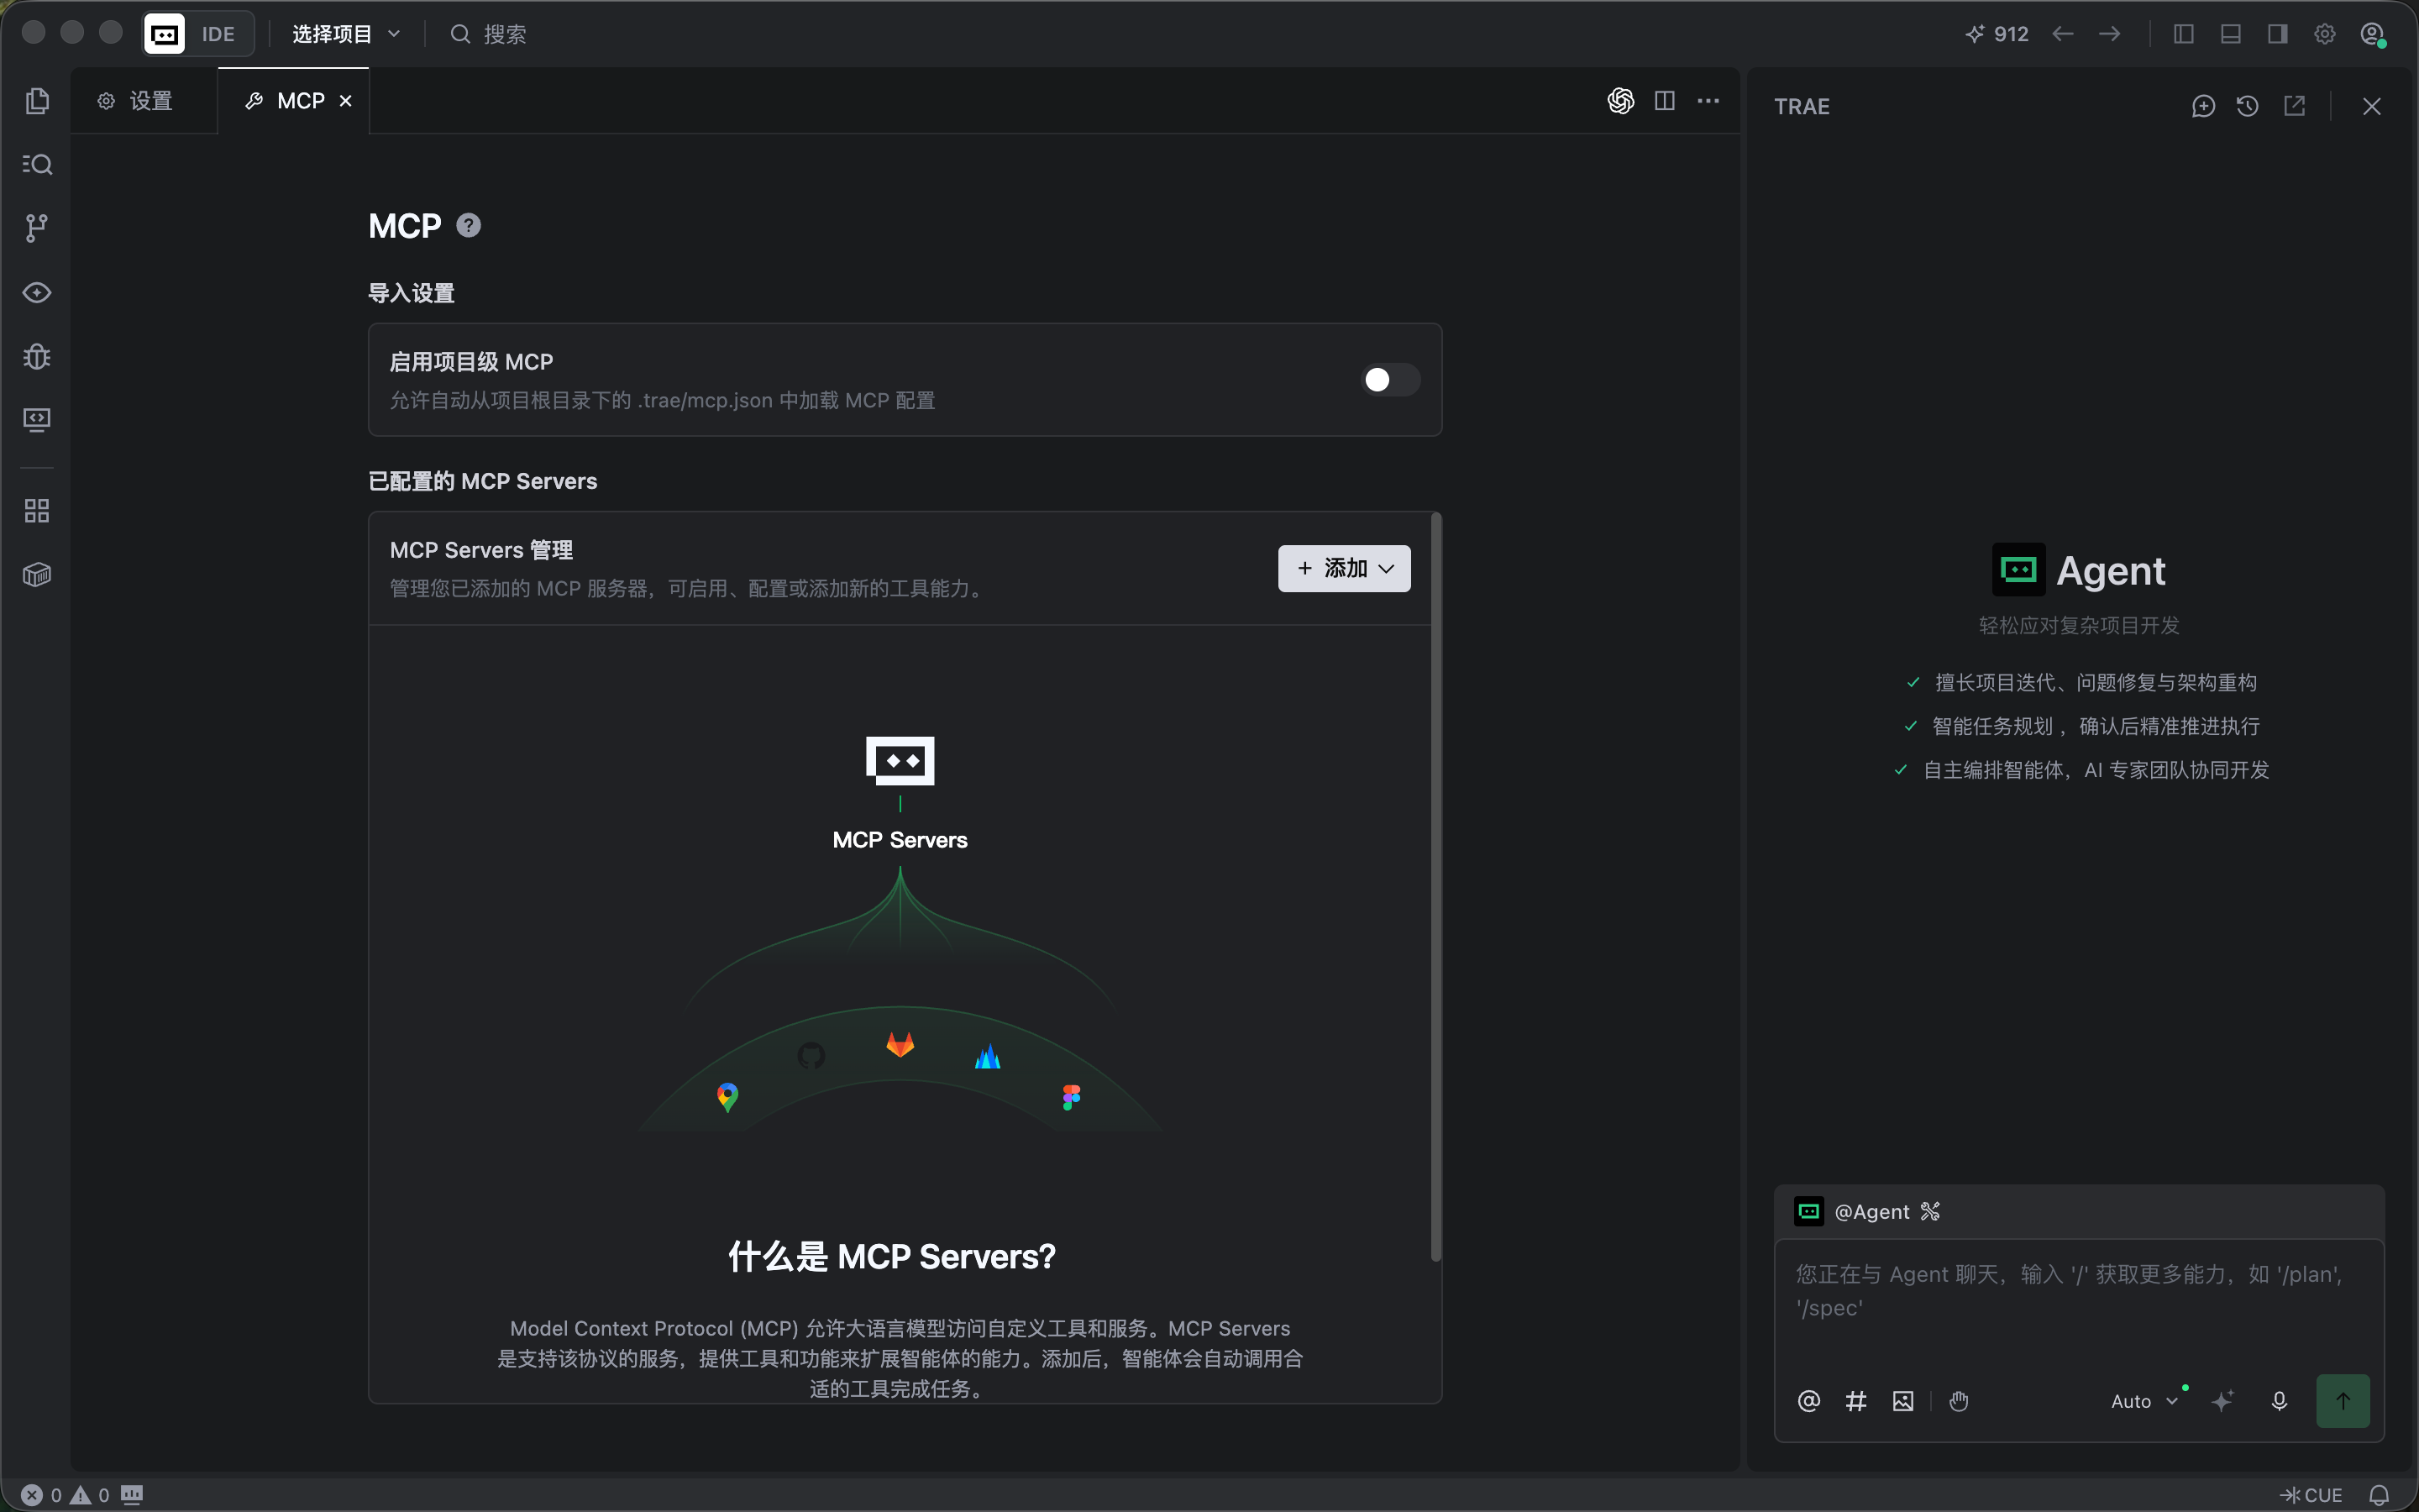This screenshot has width=2419, height=1512.
Task: Start voice input with microphone icon
Action: pyautogui.click(x=2279, y=1401)
